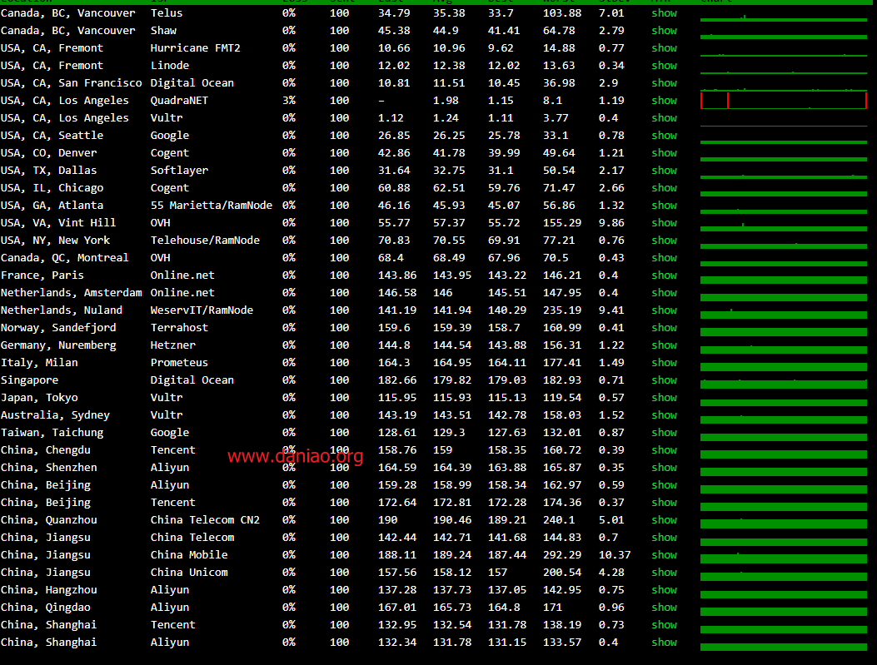Click show for Shenzhen Aliyun
Image resolution: width=877 pixels, height=665 pixels.
[x=664, y=467]
